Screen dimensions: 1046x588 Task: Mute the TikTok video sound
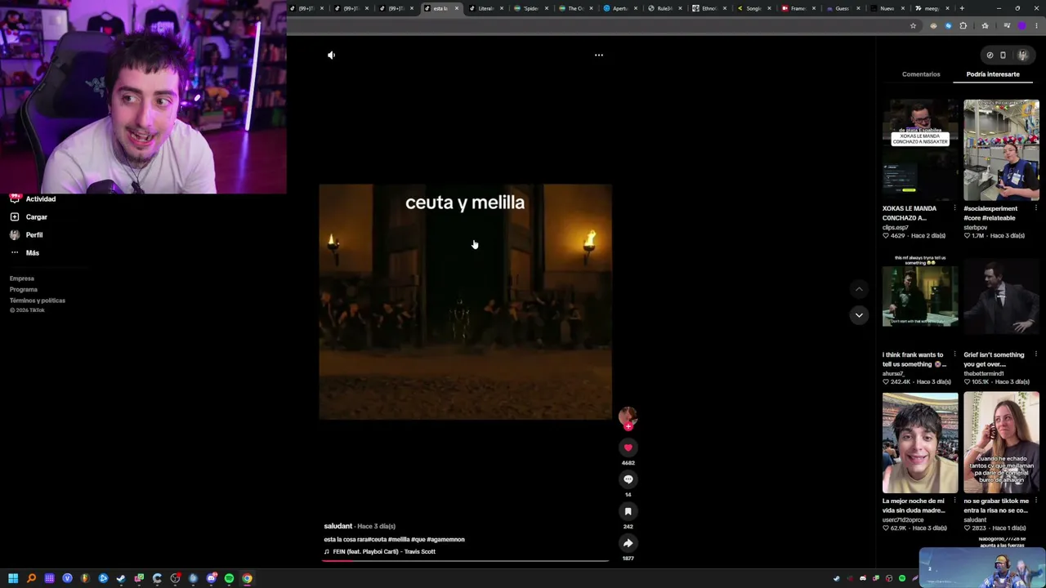[x=331, y=55]
